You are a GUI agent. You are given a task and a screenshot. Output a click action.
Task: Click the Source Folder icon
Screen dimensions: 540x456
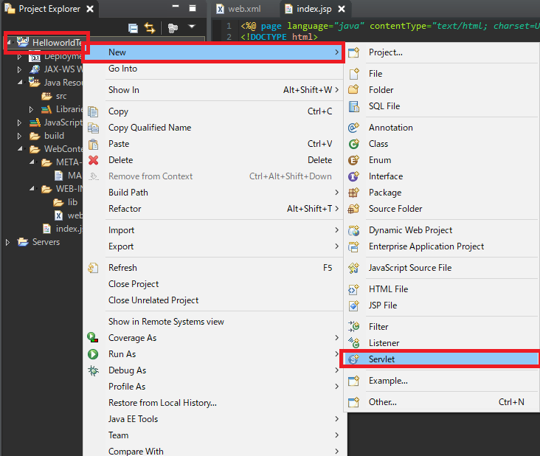tap(353, 209)
